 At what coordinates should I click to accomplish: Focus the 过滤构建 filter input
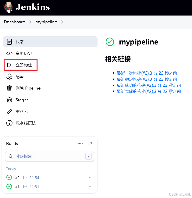coord(49,156)
